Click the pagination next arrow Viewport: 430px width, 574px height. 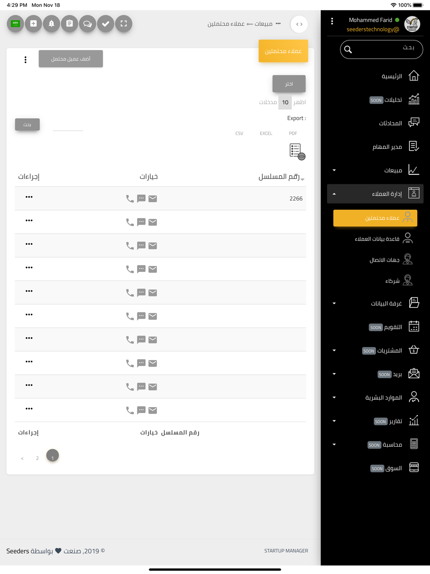22,459
